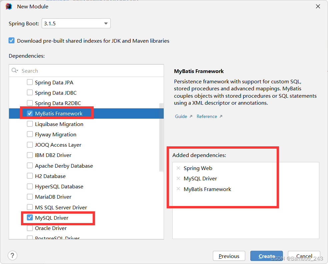Check the IBM DB2 Driver checkbox
Screen dimensions: 328x264
[30, 155]
